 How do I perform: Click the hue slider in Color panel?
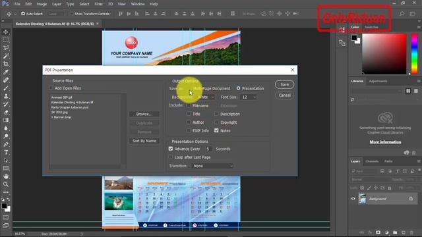click(415, 54)
